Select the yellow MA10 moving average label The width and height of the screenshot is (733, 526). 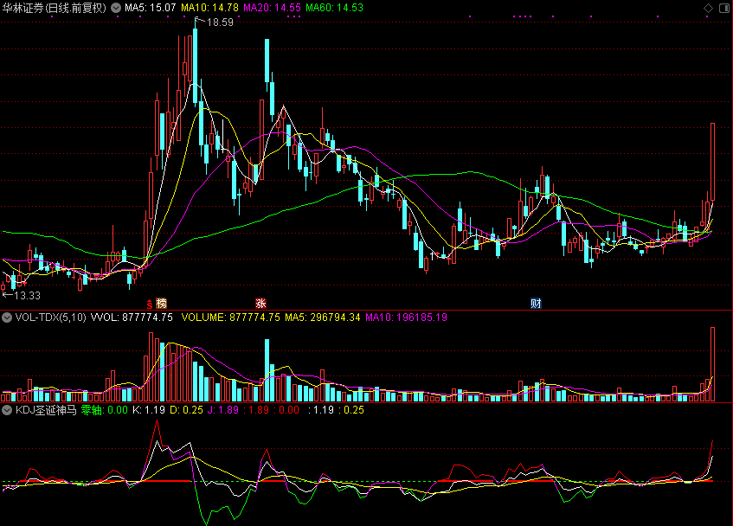[x=209, y=7]
